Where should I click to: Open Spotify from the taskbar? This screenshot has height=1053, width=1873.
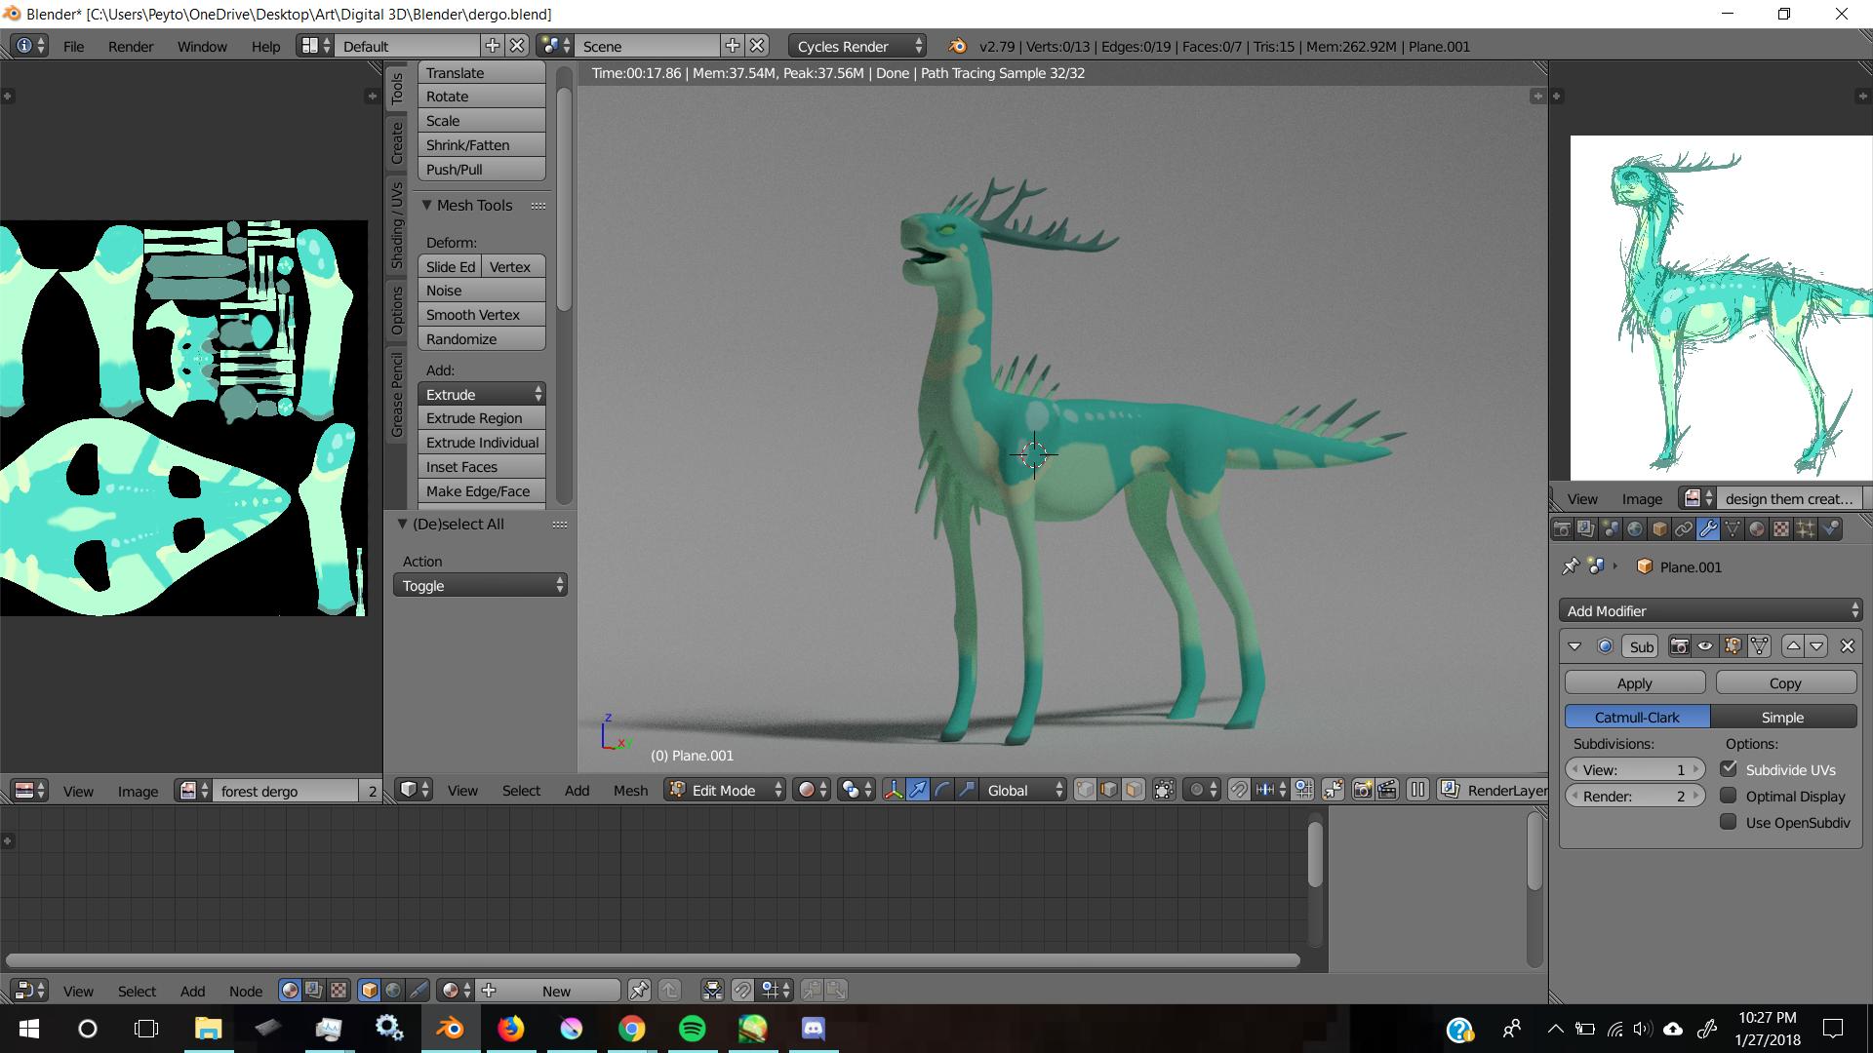click(692, 1029)
